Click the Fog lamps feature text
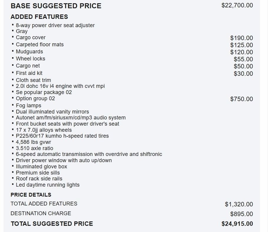The height and width of the screenshot is (232, 268). click(x=29, y=106)
